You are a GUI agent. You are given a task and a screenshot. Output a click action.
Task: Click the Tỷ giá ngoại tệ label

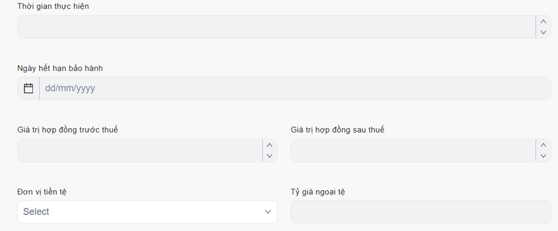pyautogui.click(x=318, y=192)
